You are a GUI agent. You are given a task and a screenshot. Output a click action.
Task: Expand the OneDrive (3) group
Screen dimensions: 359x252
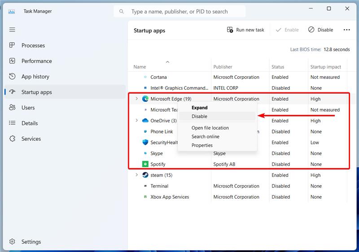click(137, 121)
